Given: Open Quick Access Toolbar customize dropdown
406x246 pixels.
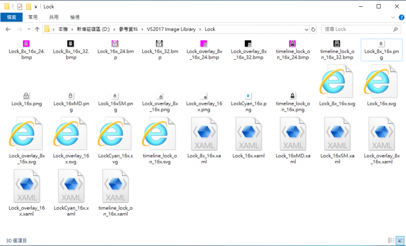Looking at the screenshot, I should pos(36,7).
